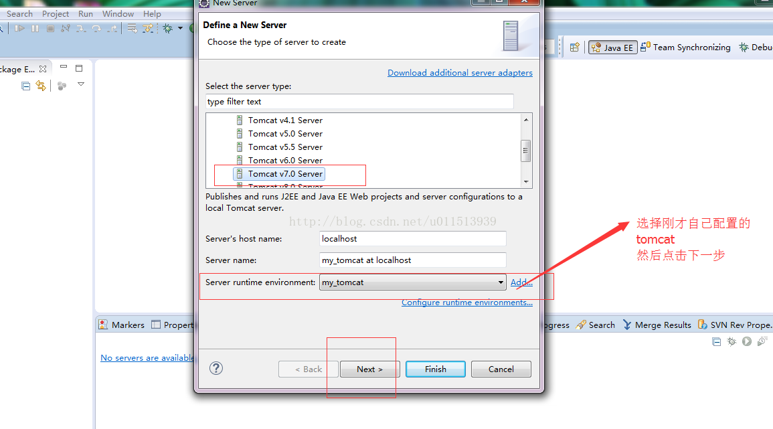
Task: Click the Step Return toolbar icon
Action: tap(113, 29)
